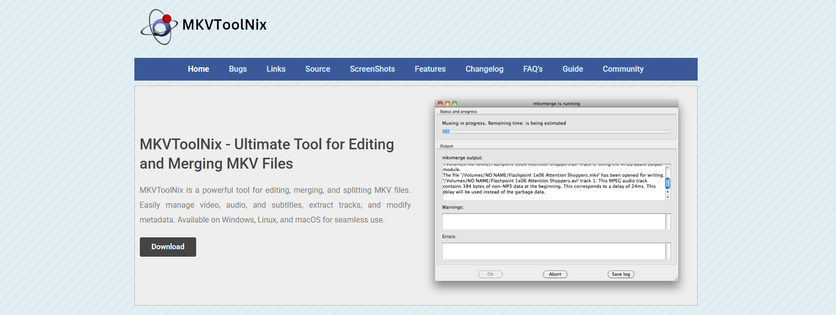Open the Home menu item
The height and width of the screenshot is (315, 836).
pos(198,69)
